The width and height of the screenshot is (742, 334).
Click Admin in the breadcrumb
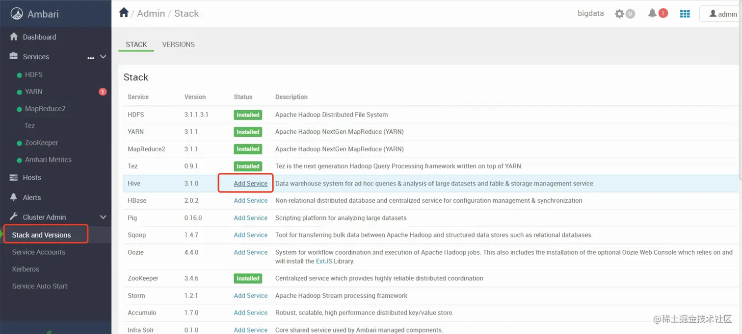[151, 13]
